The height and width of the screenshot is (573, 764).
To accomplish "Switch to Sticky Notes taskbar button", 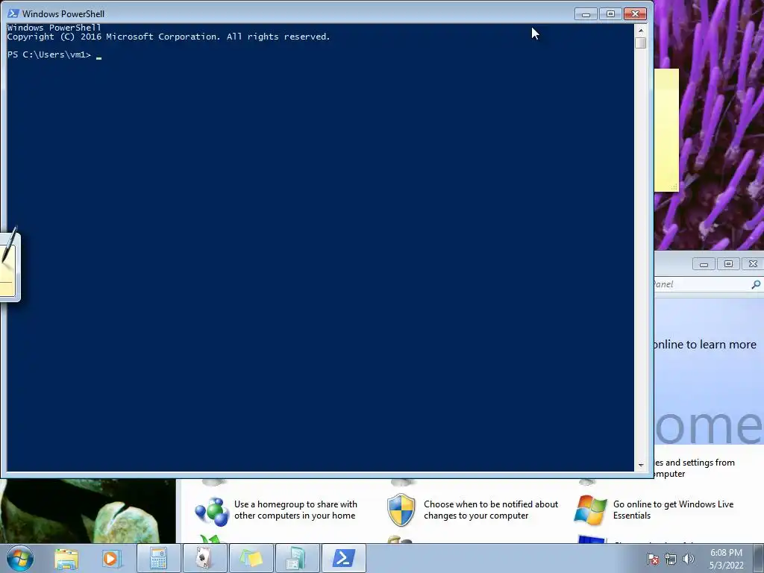I will pos(251,558).
